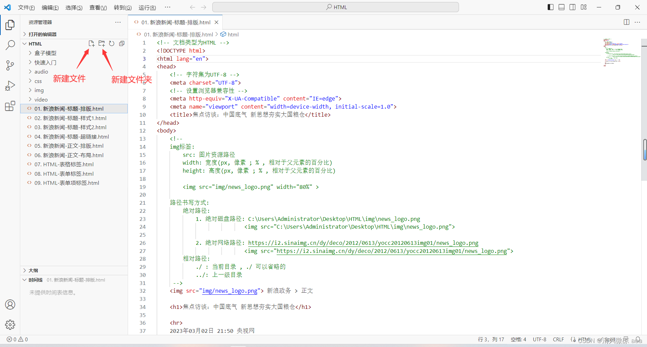The image size is (647, 347).
Task: Toggle the secondary sidebar layout icon
Action: click(573, 7)
